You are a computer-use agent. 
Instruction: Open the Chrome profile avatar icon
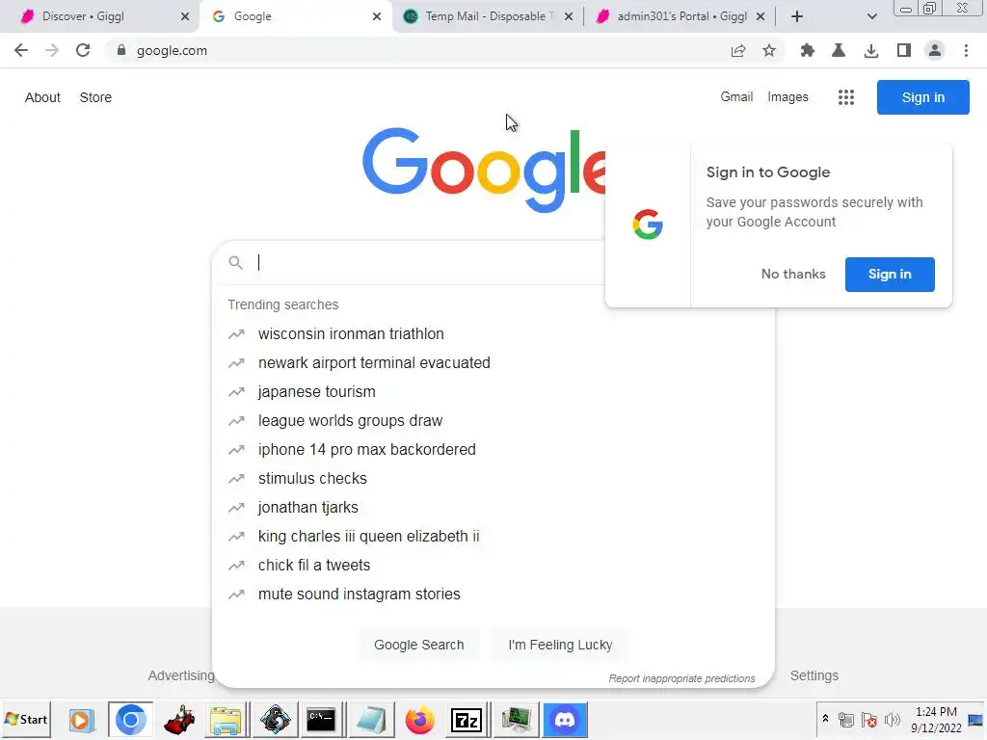(x=935, y=51)
